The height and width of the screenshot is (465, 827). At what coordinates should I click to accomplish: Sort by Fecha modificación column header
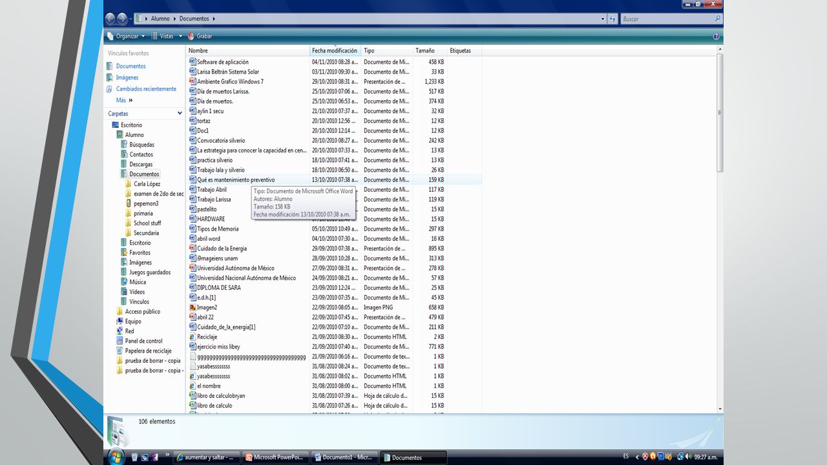(x=335, y=50)
